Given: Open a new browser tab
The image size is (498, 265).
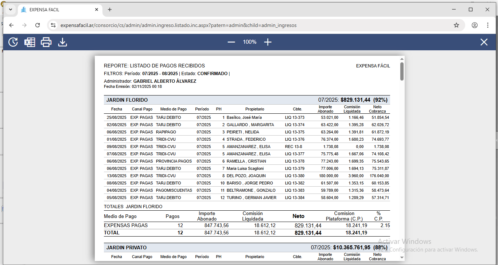Looking at the screenshot, I should pos(110,9).
